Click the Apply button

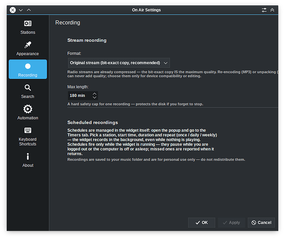click(231, 223)
